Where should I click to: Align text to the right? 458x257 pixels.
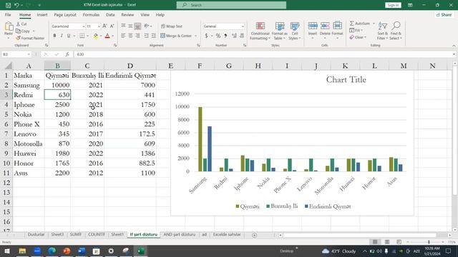(137, 36)
